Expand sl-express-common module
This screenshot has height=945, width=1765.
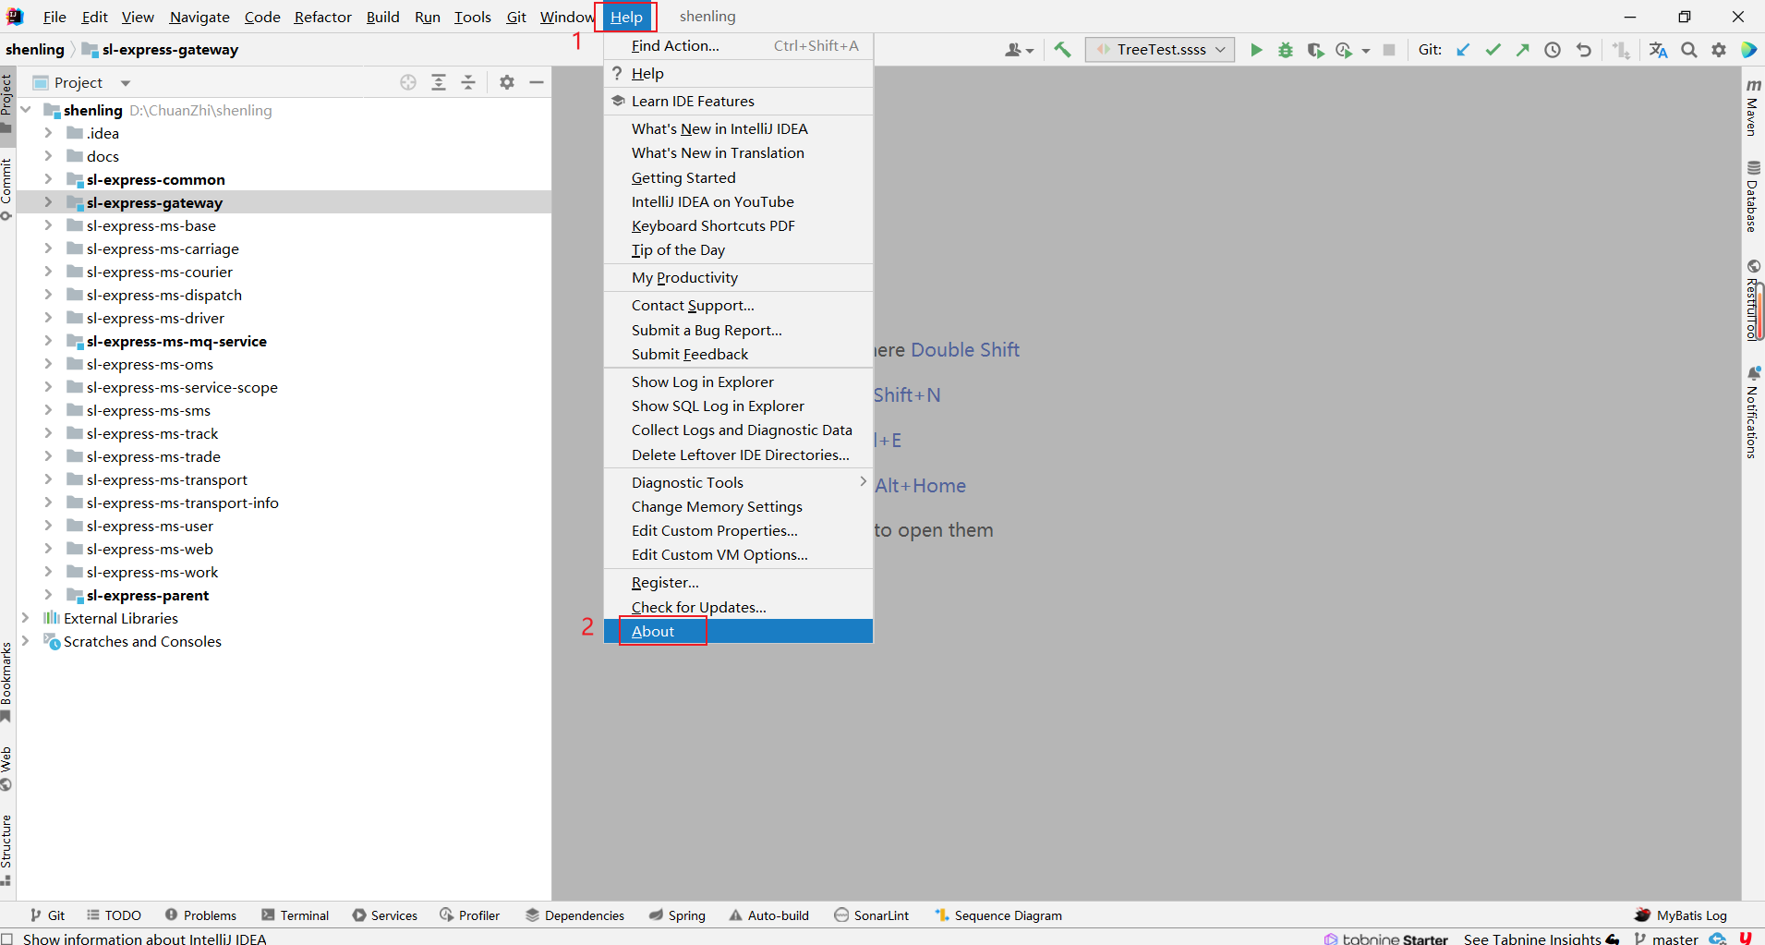[48, 179]
